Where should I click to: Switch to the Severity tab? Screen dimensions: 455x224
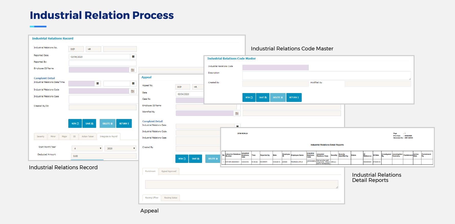click(x=40, y=137)
